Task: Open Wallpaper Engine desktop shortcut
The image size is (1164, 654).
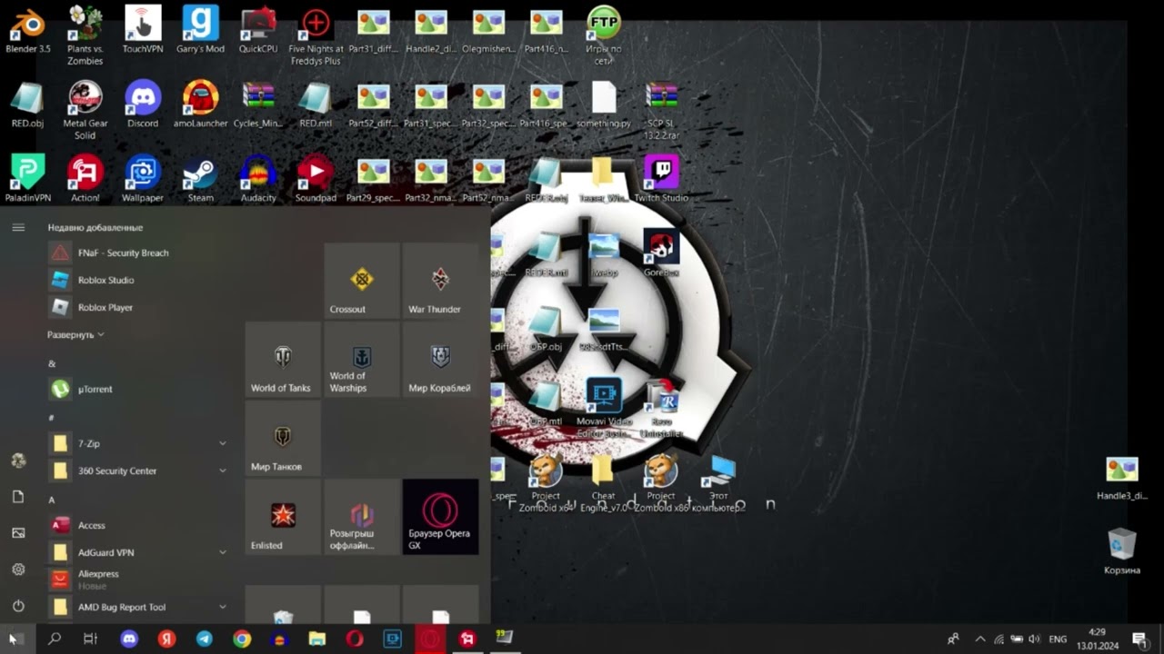Action: [143, 179]
